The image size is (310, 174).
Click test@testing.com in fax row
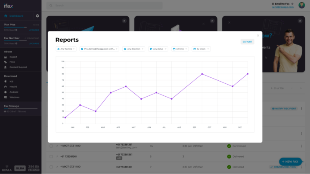point(126,147)
